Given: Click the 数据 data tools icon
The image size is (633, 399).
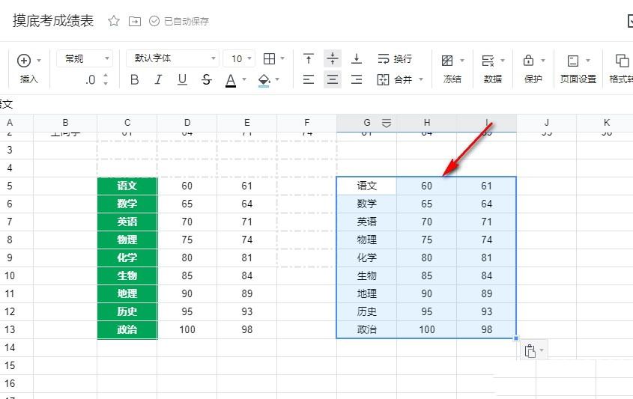Looking at the screenshot, I should pyautogui.click(x=488, y=61).
